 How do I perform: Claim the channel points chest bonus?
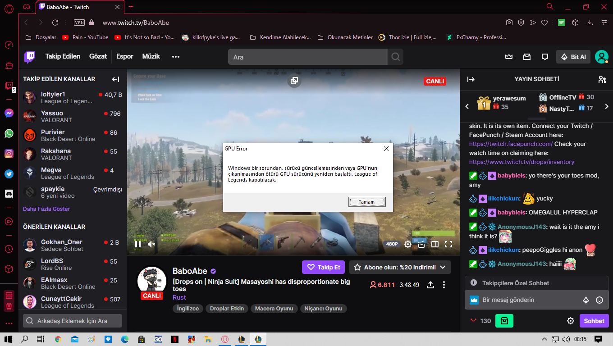pos(504,321)
